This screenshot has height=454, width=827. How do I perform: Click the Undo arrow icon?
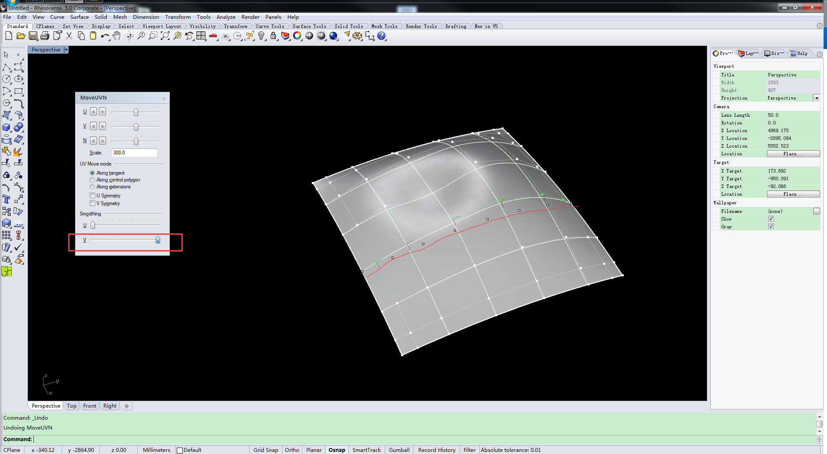point(105,36)
